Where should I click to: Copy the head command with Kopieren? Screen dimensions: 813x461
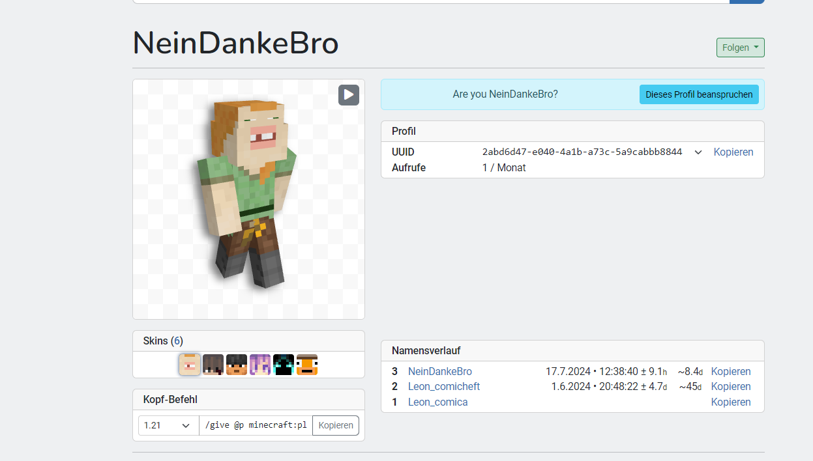[x=336, y=425]
